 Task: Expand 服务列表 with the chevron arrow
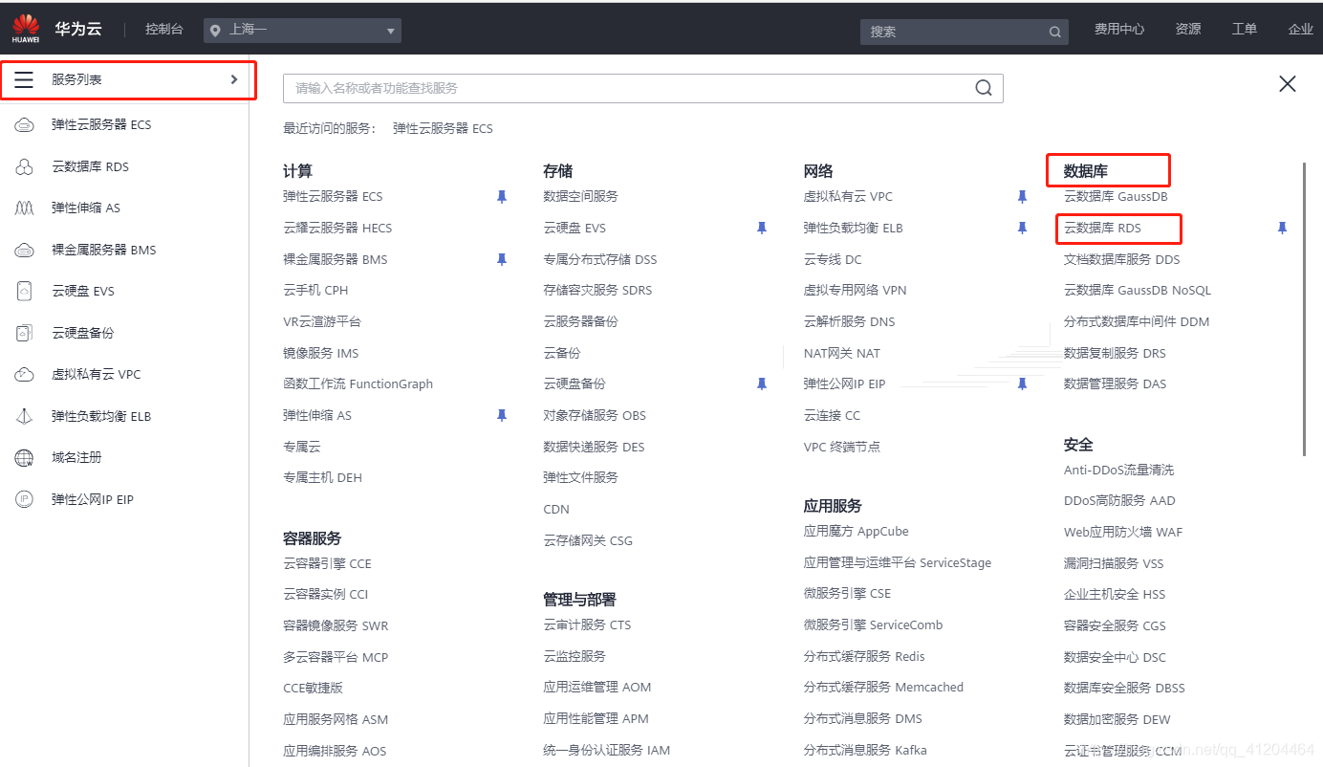click(234, 79)
